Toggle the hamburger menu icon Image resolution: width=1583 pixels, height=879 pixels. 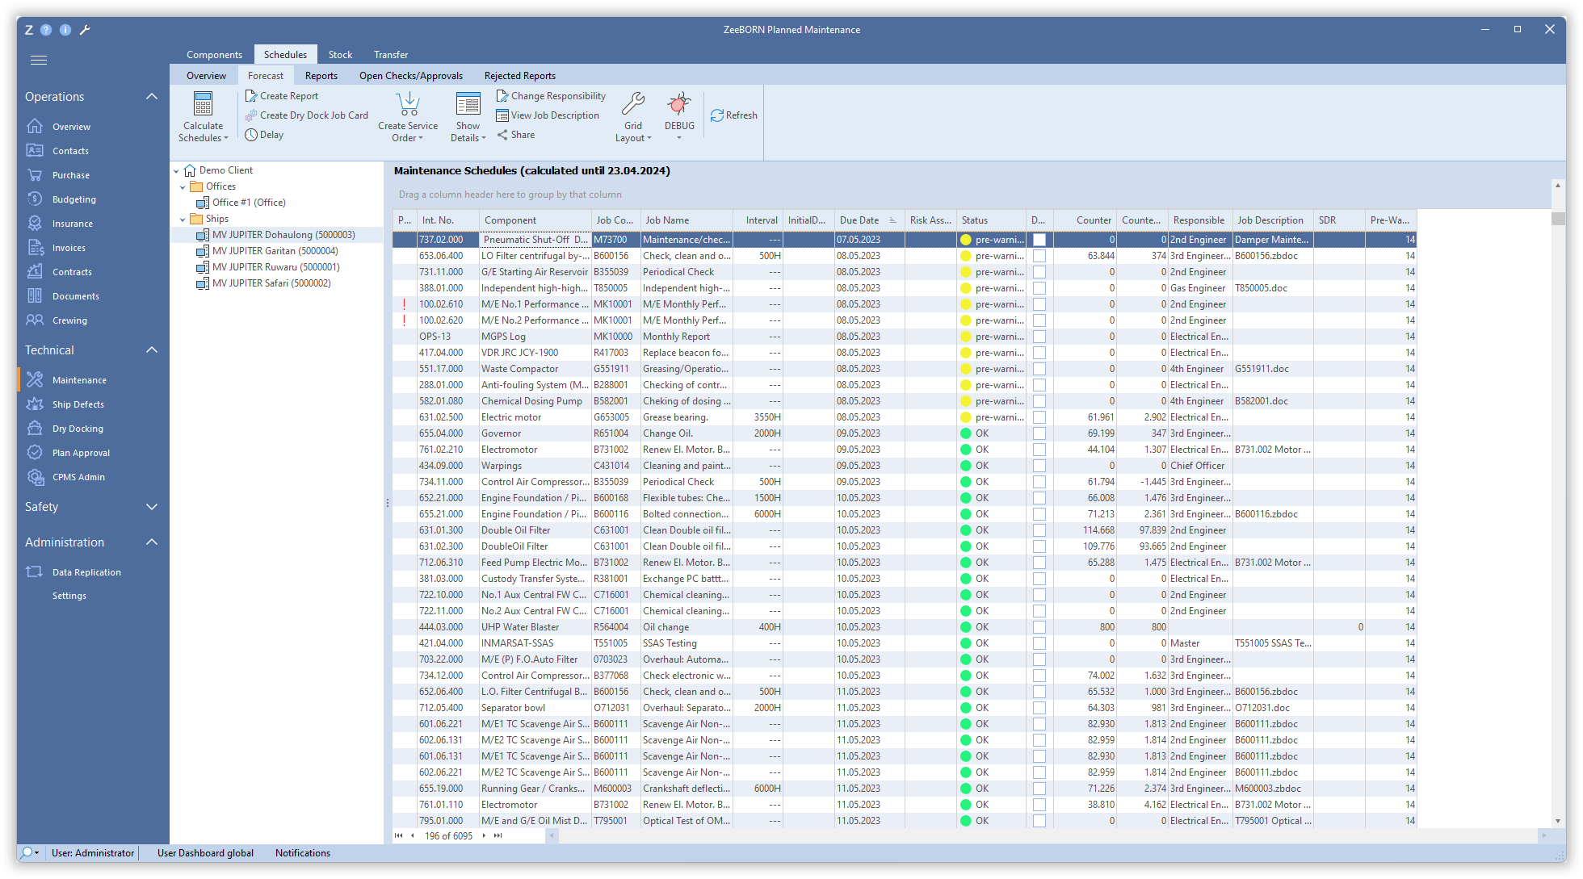pos(38,60)
